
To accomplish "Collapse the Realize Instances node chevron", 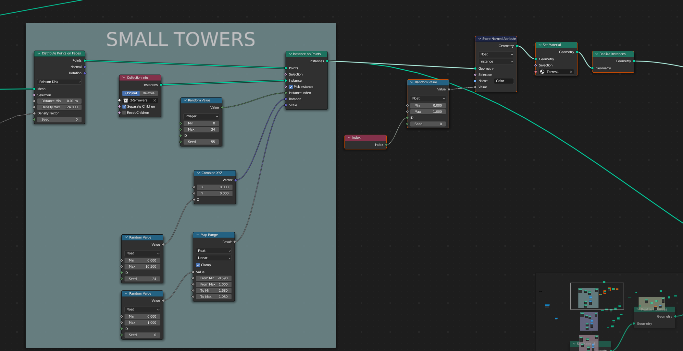I will (597, 54).
